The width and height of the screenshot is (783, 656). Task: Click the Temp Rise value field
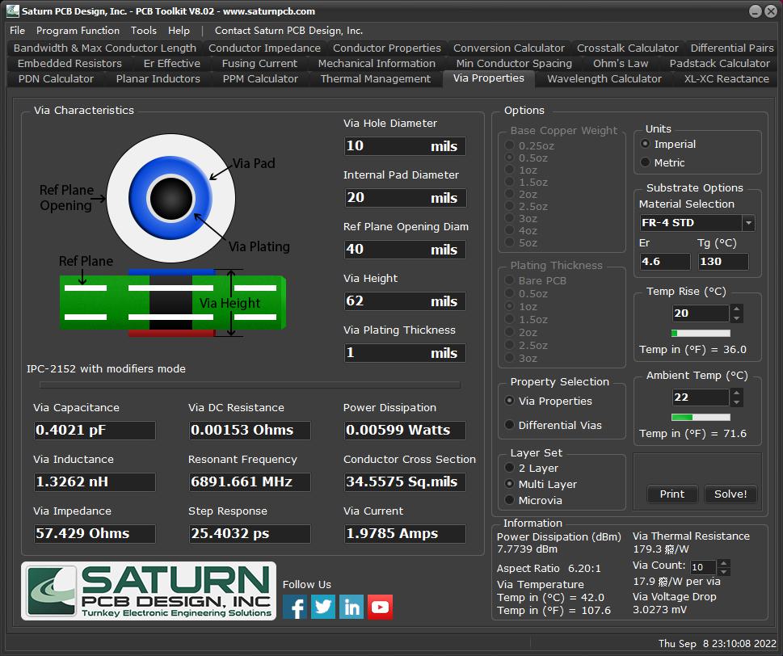701,313
